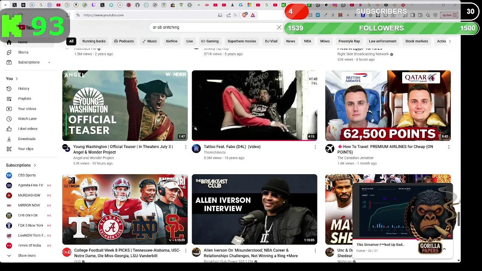
Task: Open the mini player 'This Streamer' video title
Action: 380,245
